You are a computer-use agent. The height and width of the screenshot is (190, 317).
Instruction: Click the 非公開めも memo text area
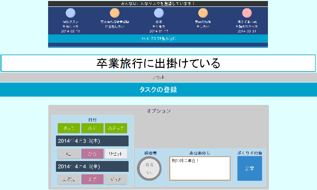(x=200, y=168)
